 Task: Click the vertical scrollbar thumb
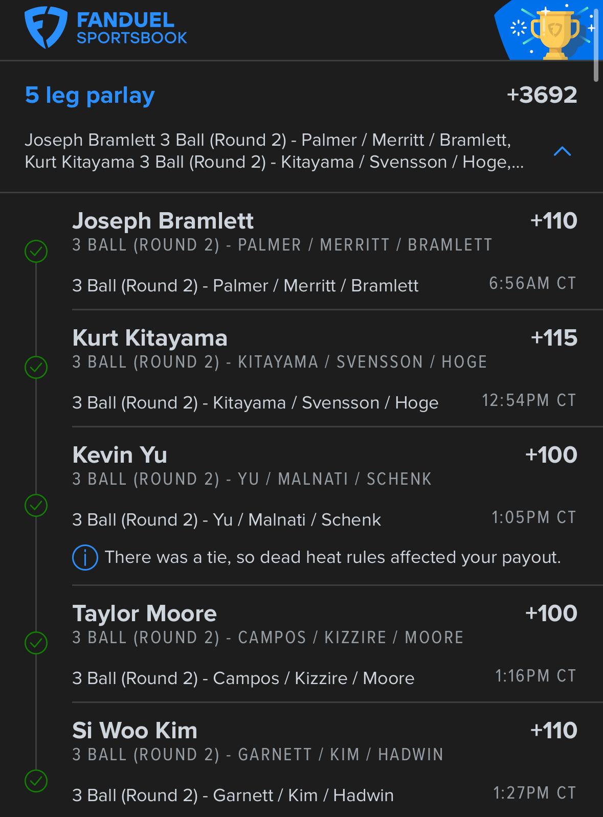coord(596,41)
